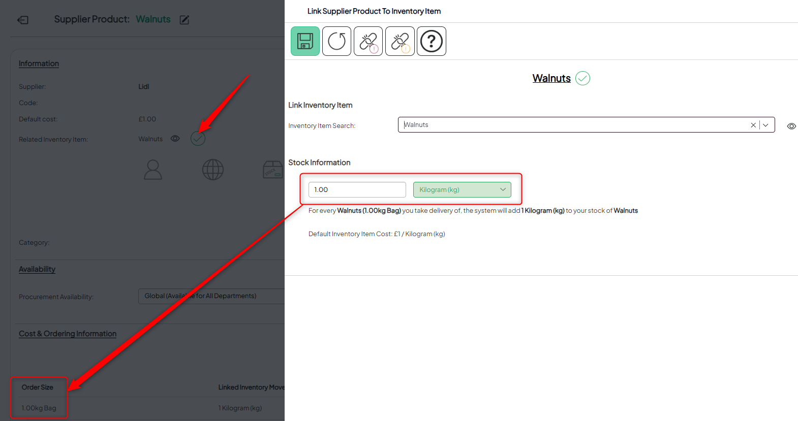The width and height of the screenshot is (798, 421).
Task: Click the stock quantity field showing 1.00
Action: [357, 189]
